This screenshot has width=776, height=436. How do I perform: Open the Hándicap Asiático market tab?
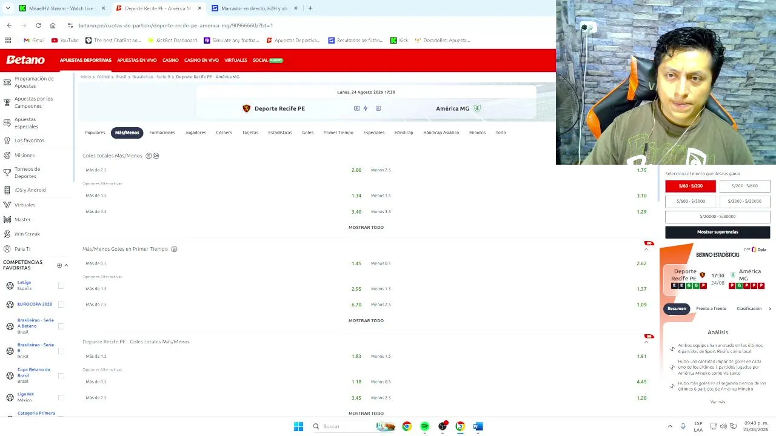(441, 133)
